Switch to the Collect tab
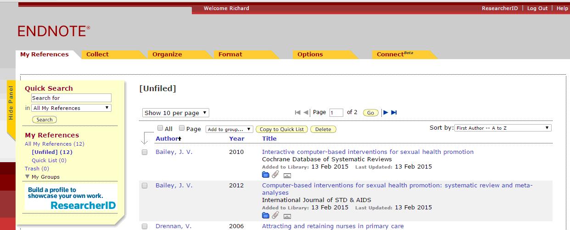The width and height of the screenshot is (570, 230). [x=97, y=54]
